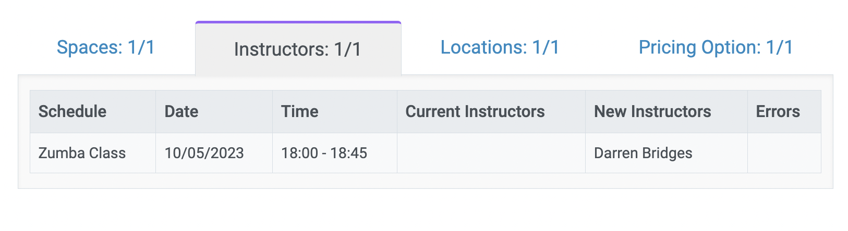Click the Errors column header
The width and height of the screenshot is (848, 231).
tap(784, 111)
